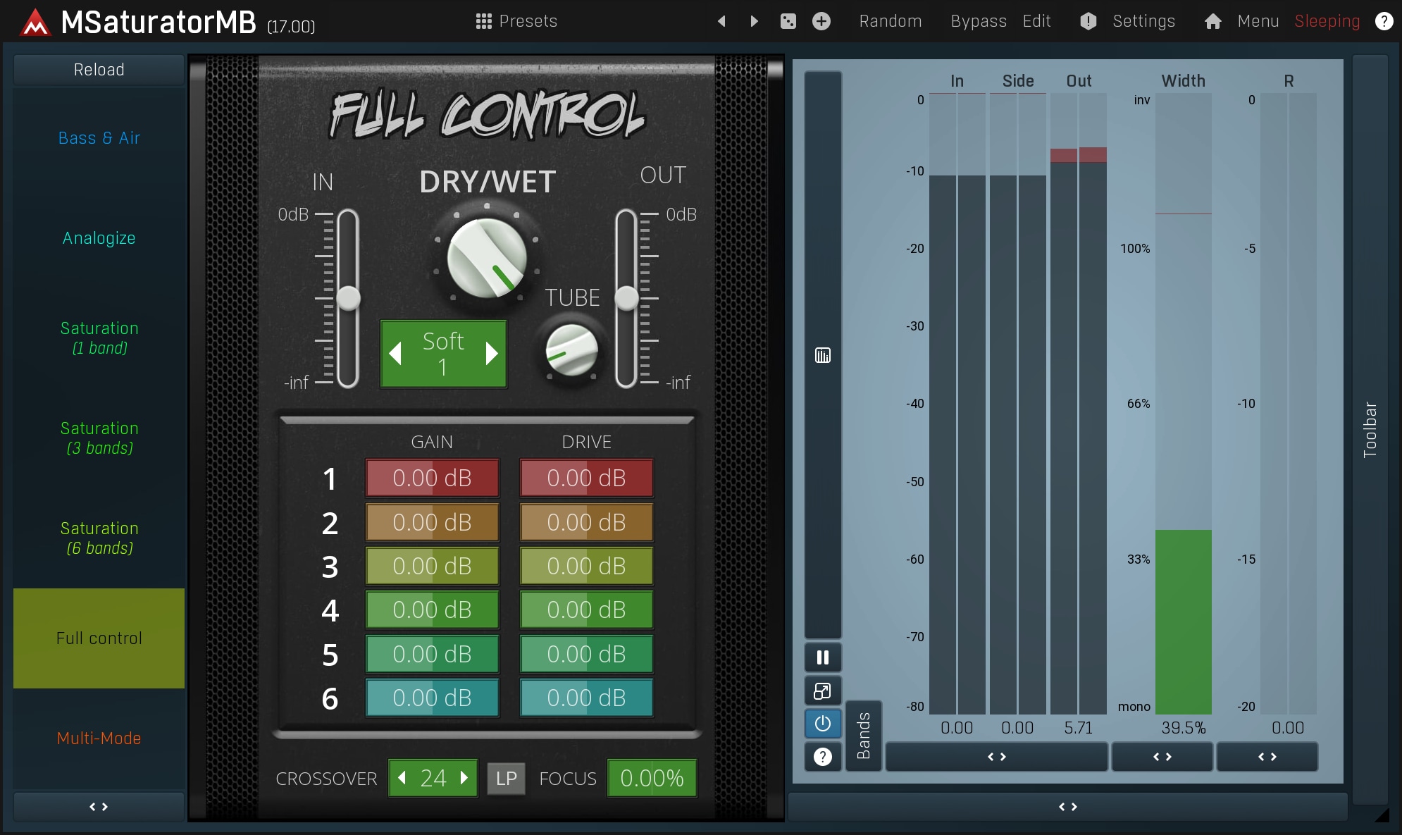Toggle Bypass in the top bar
Image resolution: width=1402 pixels, height=835 pixels.
coord(978,21)
